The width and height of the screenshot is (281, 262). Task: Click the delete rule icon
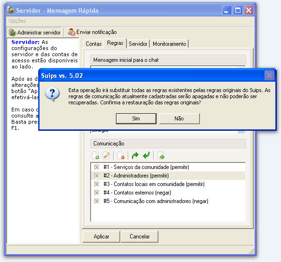(121, 155)
